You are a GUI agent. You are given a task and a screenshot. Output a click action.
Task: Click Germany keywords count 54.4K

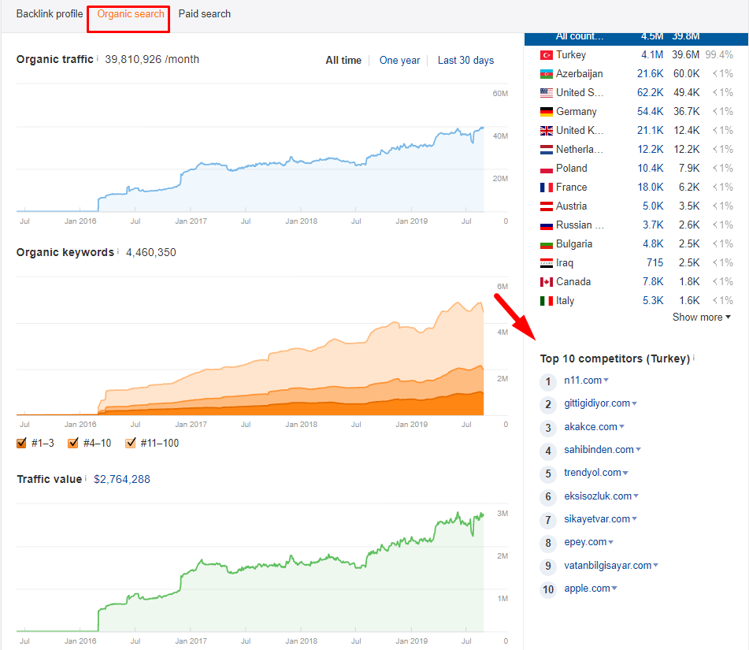[650, 111]
